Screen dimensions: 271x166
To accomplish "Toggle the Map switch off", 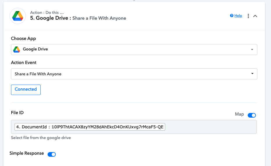I will [x=252, y=115].
